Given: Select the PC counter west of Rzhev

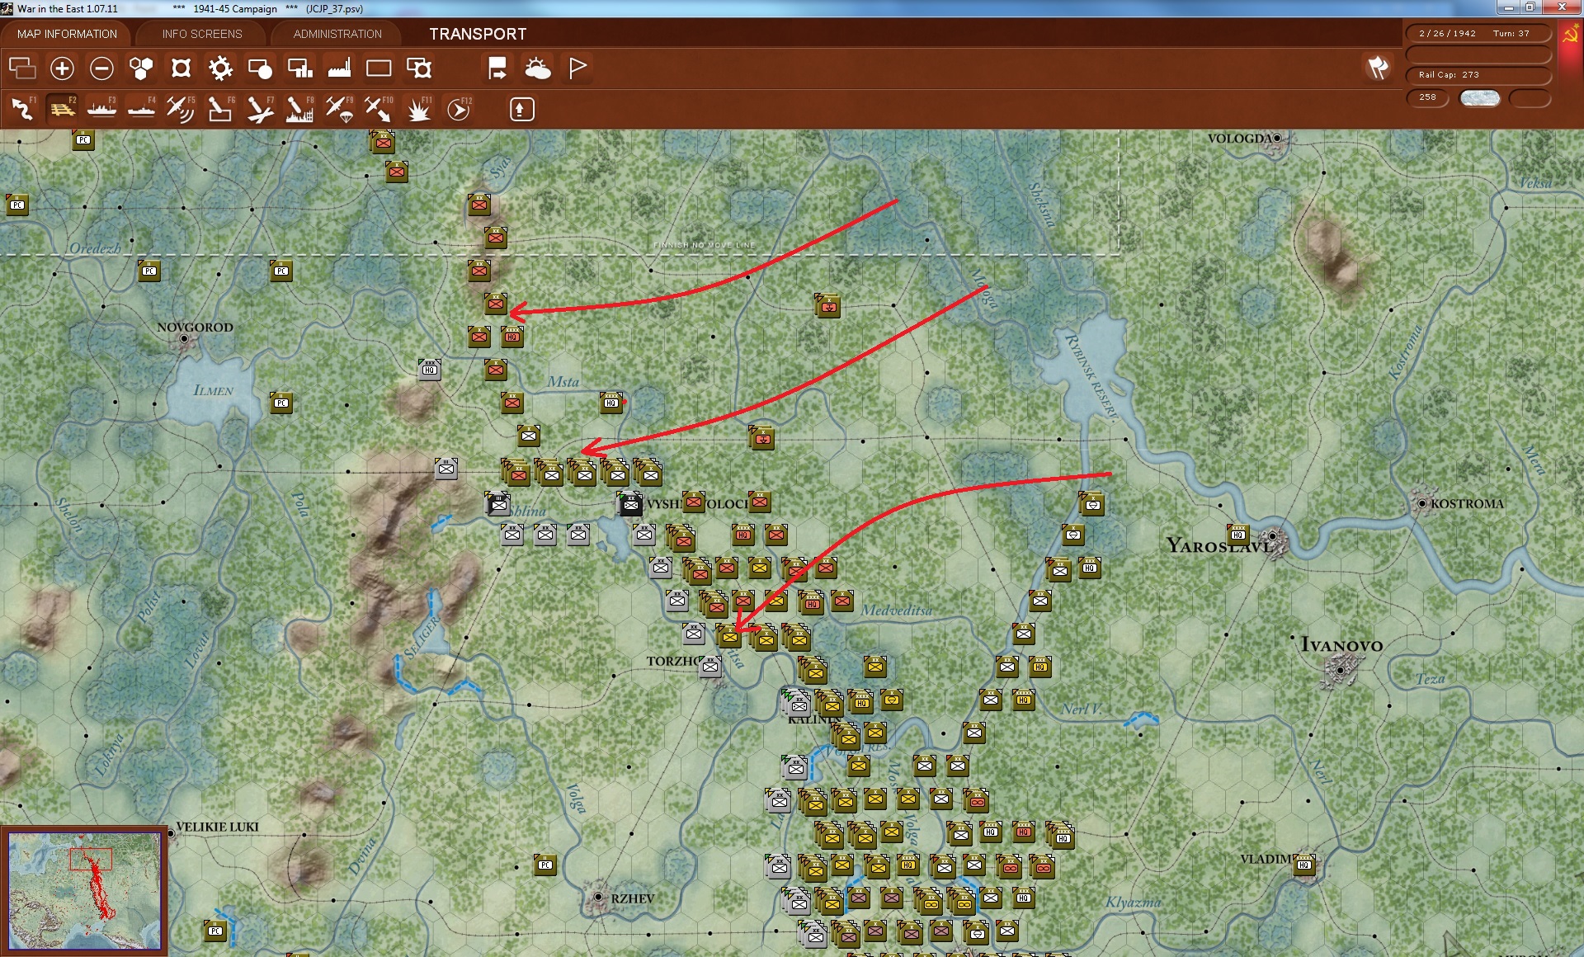Looking at the screenshot, I should point(545,865).
